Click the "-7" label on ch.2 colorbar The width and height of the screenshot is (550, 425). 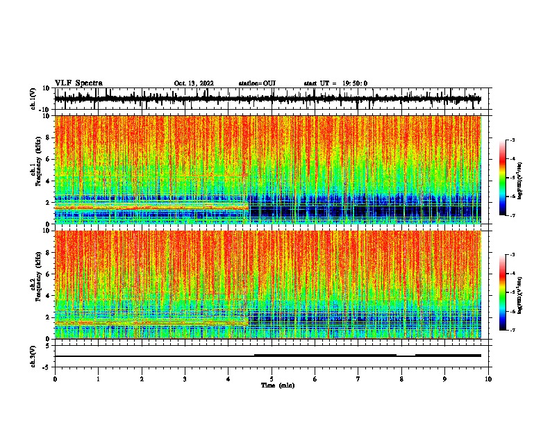click(512, 330)
